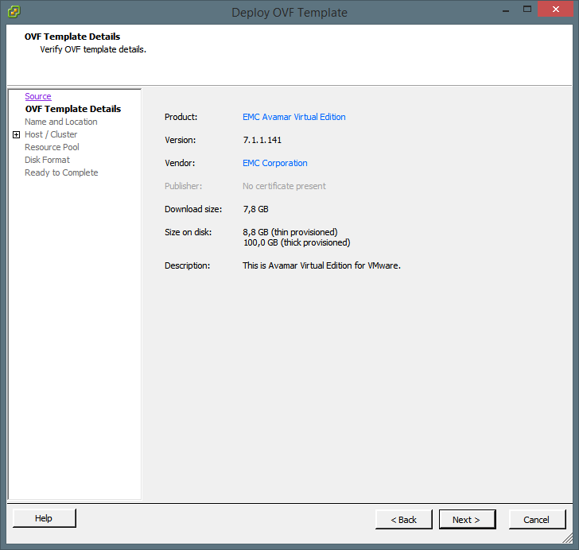Select the OVF Template Details step

73,109
